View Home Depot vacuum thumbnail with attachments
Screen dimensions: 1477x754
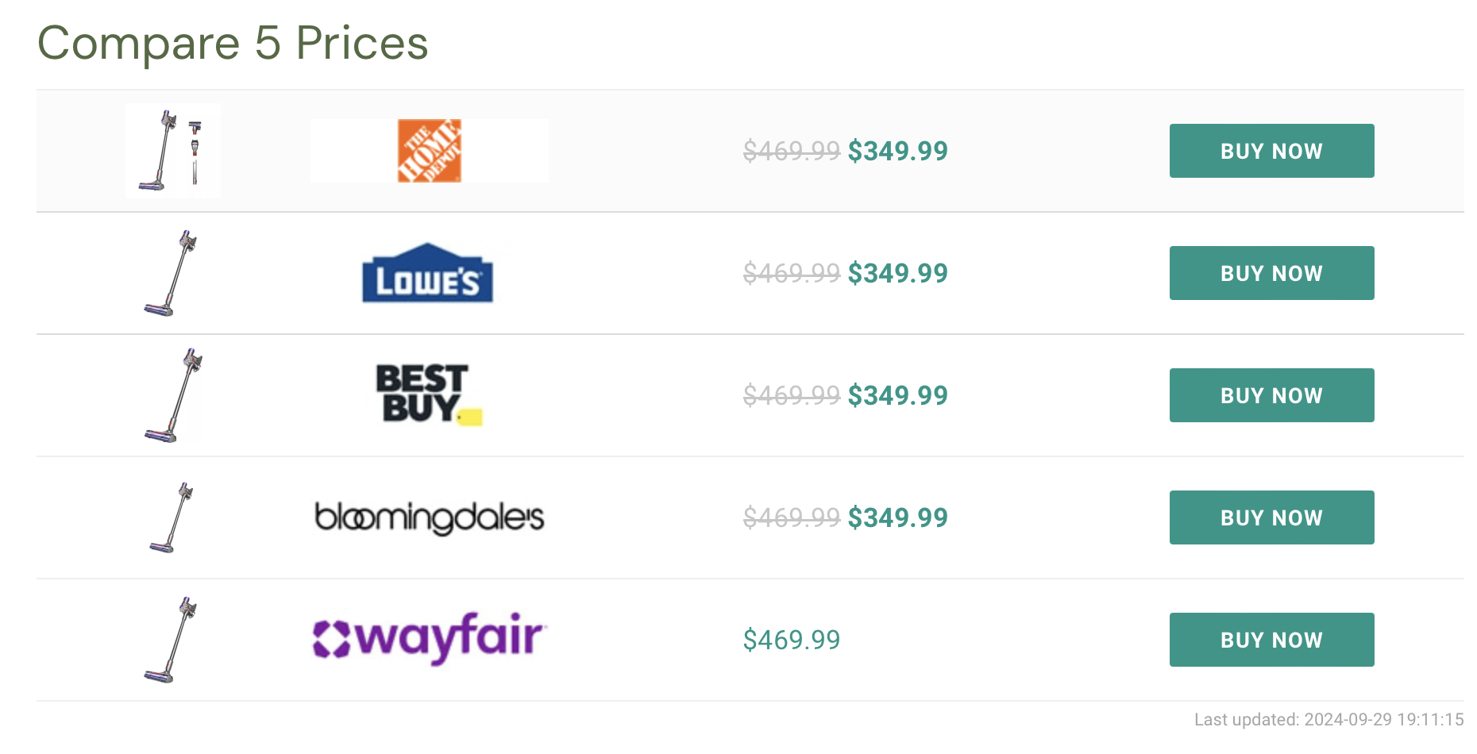tap(173, 151)
